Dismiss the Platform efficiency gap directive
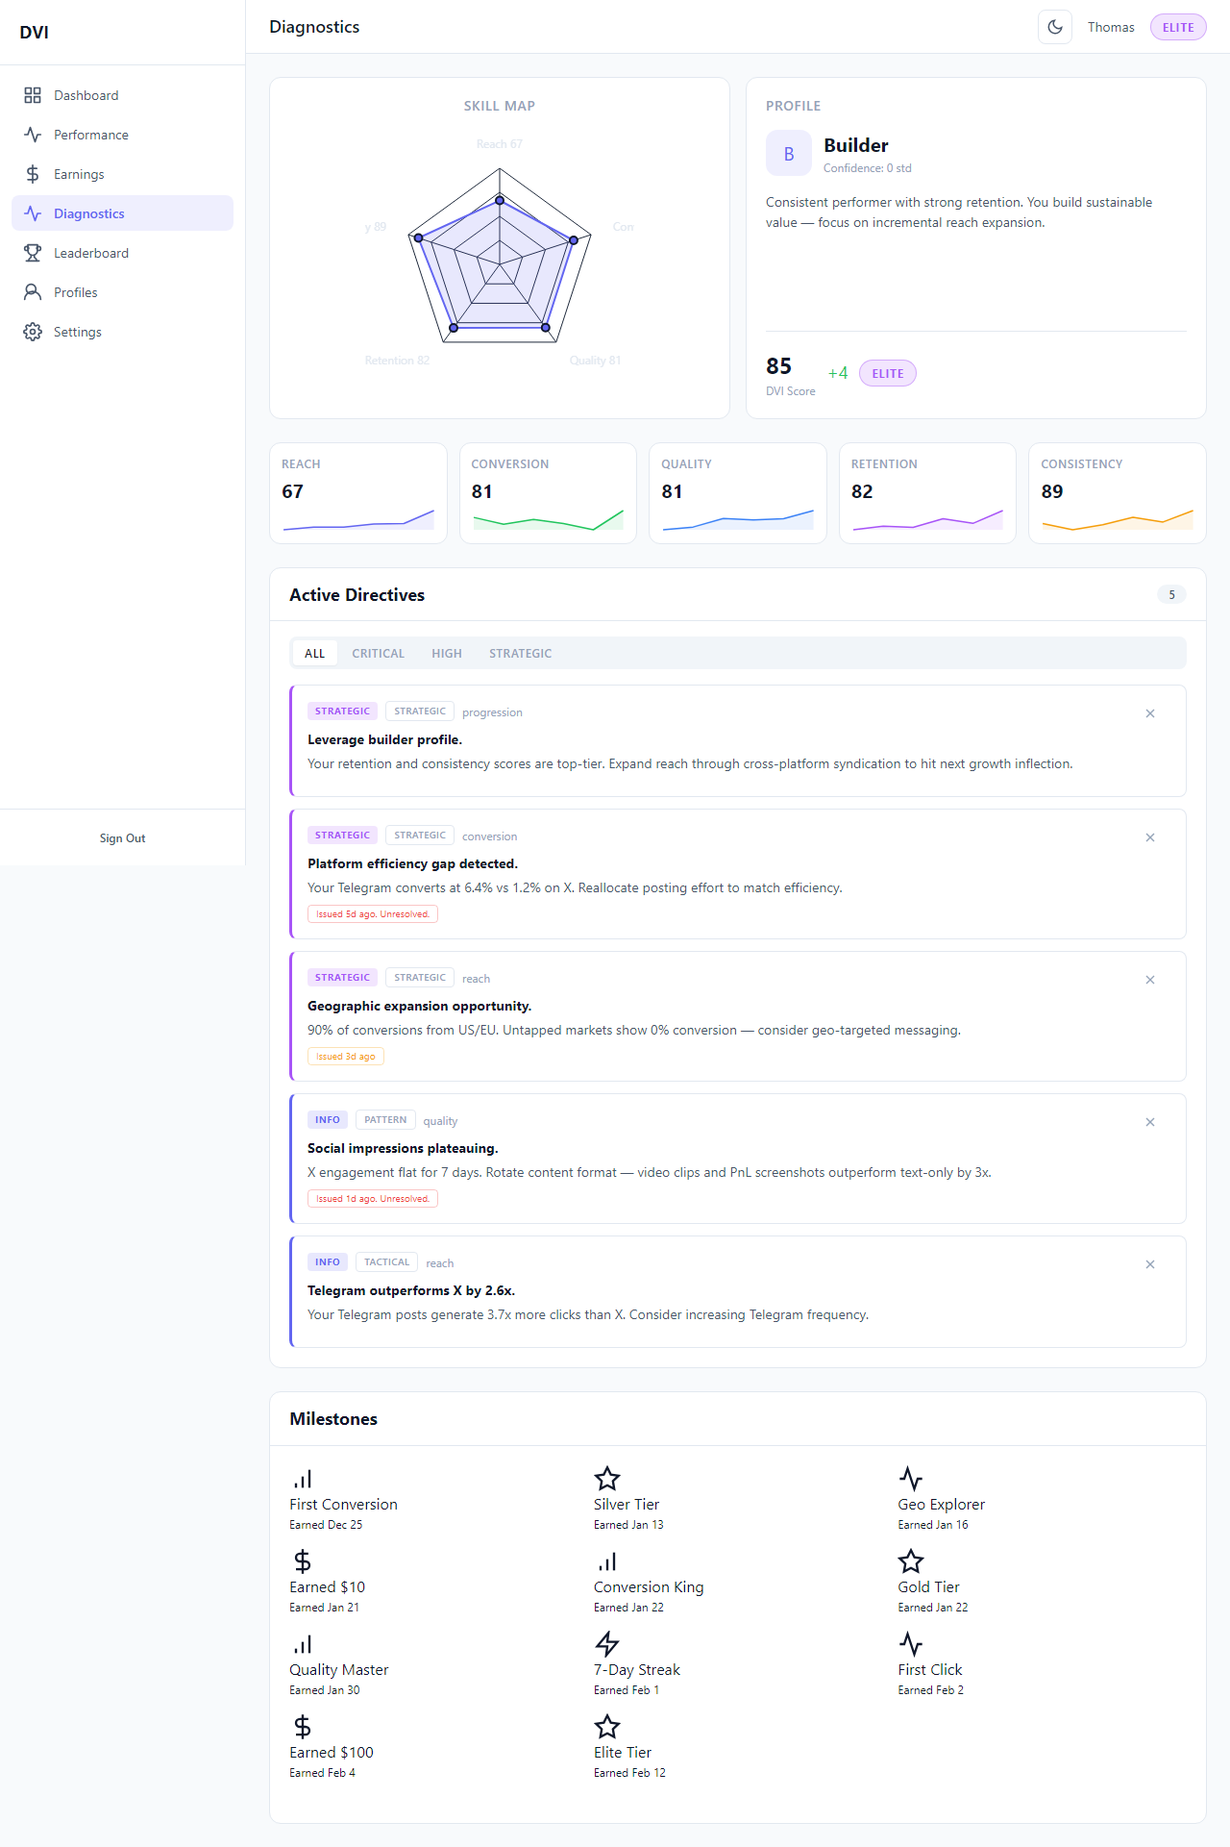Image resolution: width=1230 pixels, height=1847 pixels. [1150, 837]
